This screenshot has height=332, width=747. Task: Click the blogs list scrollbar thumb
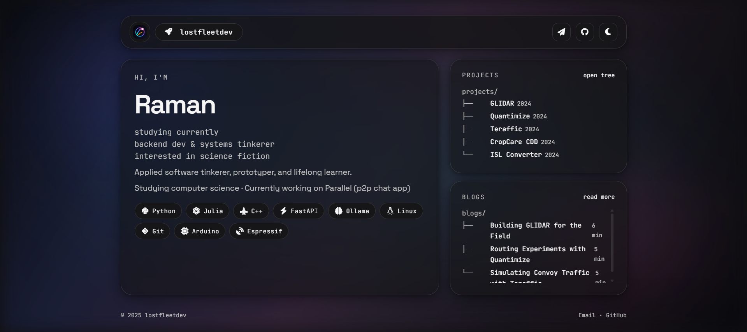[612, 242]
